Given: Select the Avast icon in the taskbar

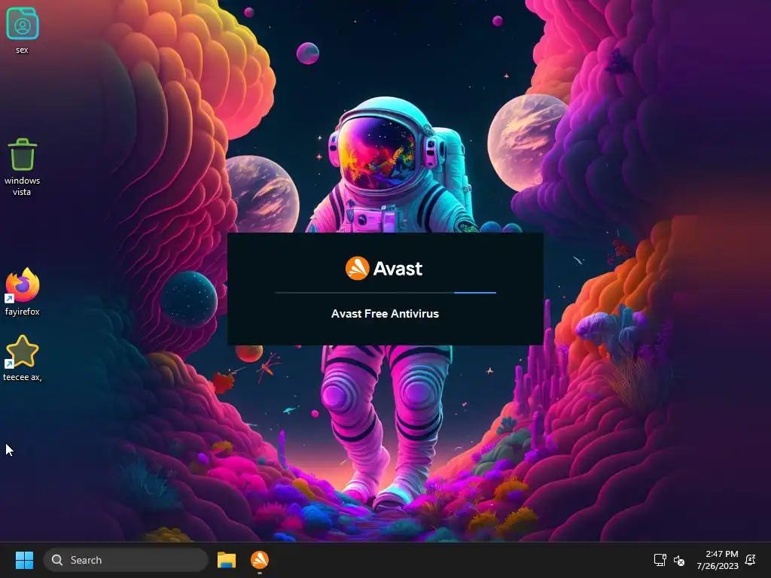Looking at the screenshot, I should [x=260, y=560].
